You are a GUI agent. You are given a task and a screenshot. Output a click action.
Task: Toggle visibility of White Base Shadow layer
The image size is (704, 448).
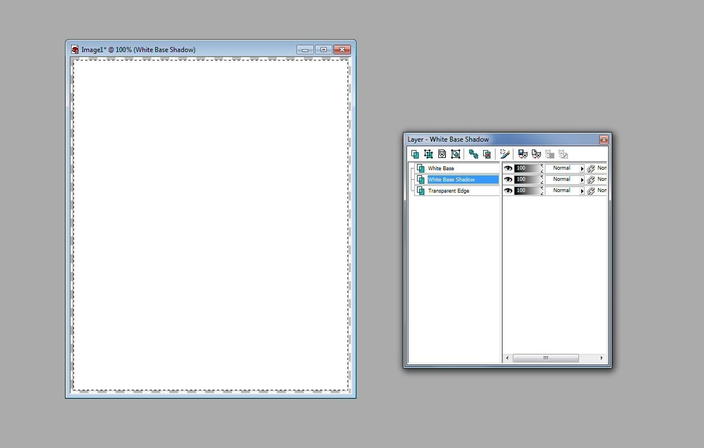(x=508, y=179)
